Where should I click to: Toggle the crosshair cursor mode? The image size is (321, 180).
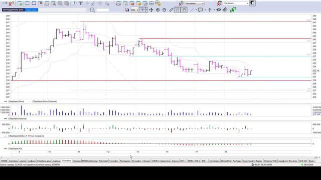click(142, 10)
